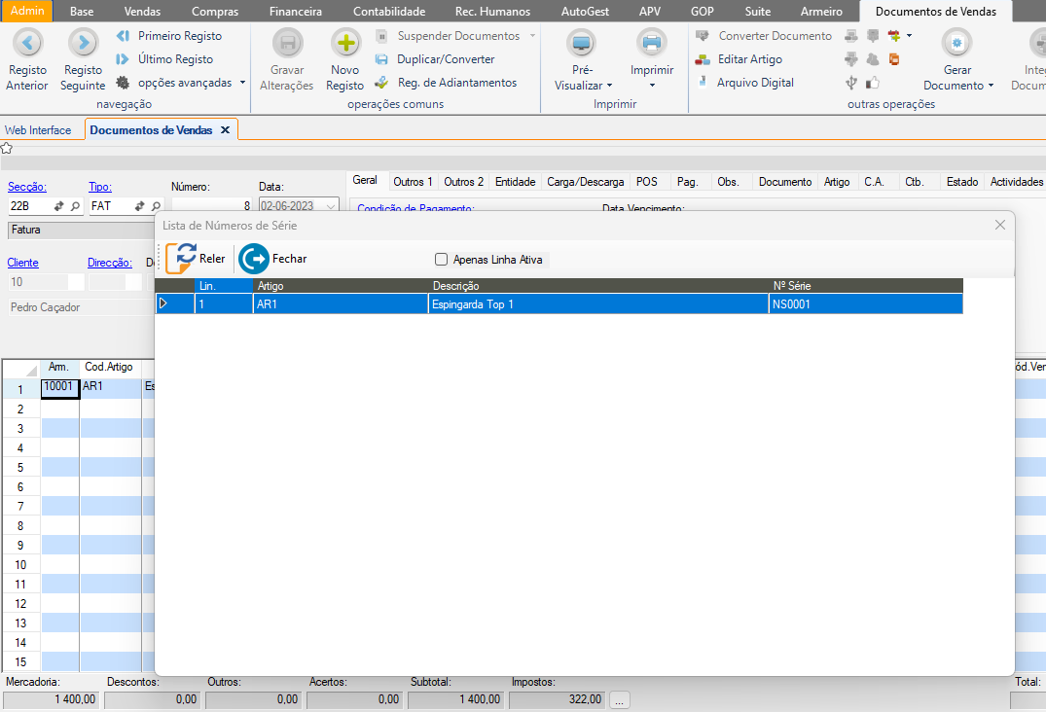The image size is (1046, 712).
Task: Click the Secção link label
Action: point(27,187)
